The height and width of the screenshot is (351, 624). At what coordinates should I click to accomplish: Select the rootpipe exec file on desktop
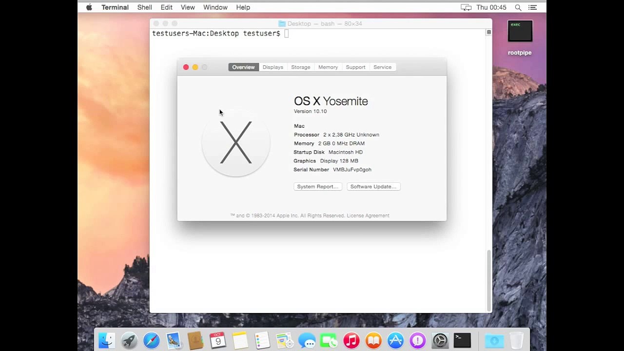pos(520,32)
